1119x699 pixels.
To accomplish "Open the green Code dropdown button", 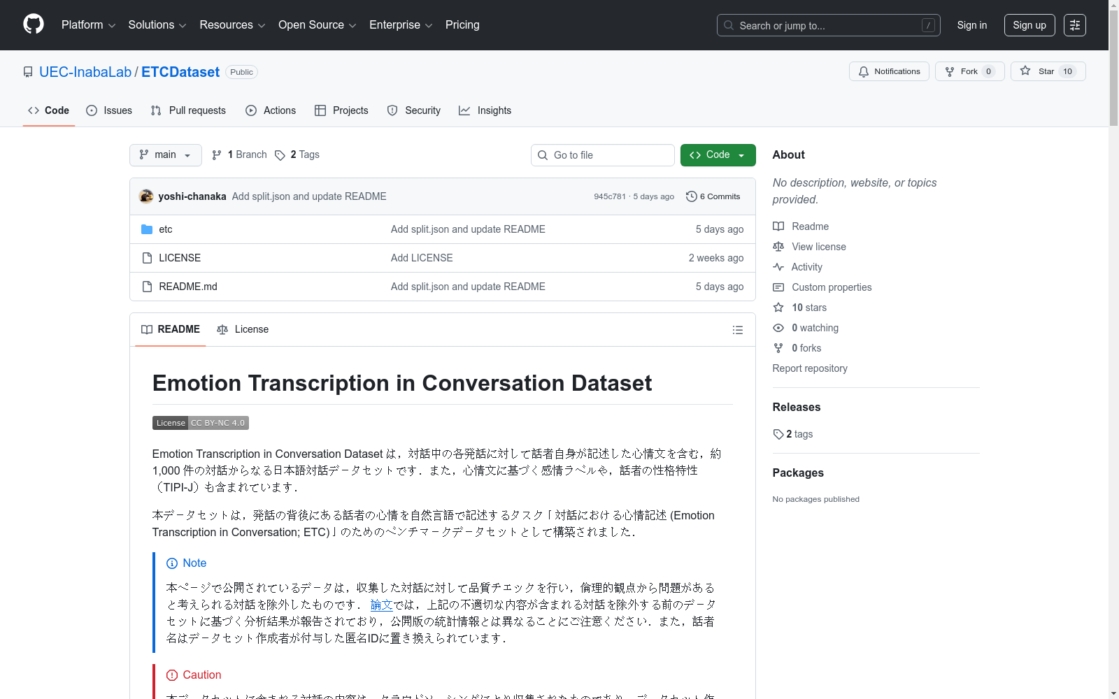I will [x=718, y=155].
